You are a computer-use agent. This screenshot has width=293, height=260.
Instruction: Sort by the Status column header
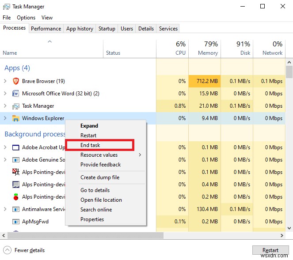pos(129,49)
